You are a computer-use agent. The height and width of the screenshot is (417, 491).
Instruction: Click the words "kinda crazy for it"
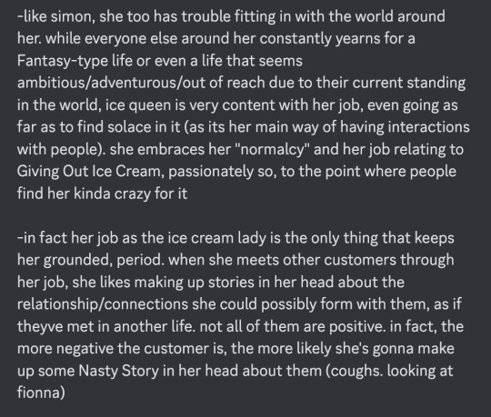click(130, 194)
